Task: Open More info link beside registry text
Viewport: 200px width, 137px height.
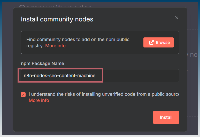Action: point(55,46)
